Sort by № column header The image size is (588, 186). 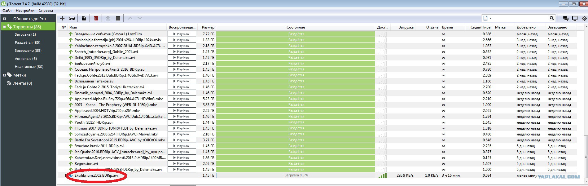64,27
